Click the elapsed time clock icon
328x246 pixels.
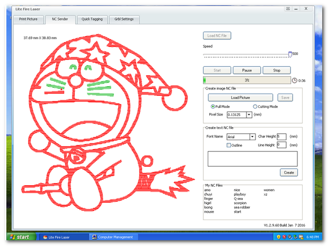coord(294,80)
